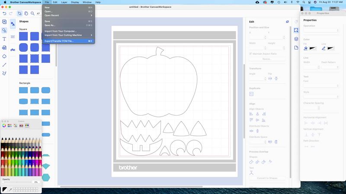The height and width of the screenshot is (194, 346).
Task: Click the Convert to Shapes button
Action: (267, 178)
